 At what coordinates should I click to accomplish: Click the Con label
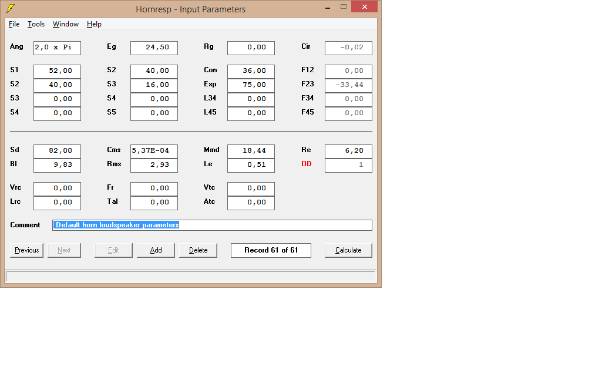point(210,70)
